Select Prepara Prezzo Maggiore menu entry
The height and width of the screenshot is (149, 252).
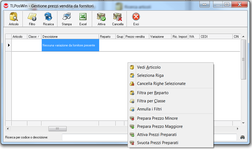click(170, 126)
